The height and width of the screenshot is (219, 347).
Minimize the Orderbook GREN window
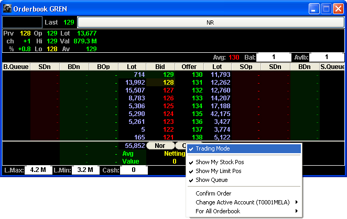[x=314, y=9]
